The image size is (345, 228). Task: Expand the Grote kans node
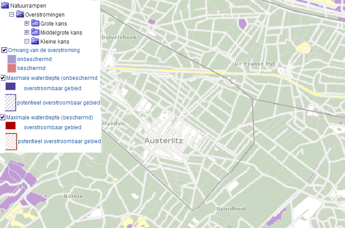pos(27,23)
